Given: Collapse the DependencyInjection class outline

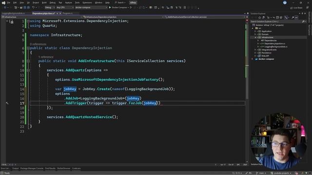Looking at the screenshot, I should 28,48.
